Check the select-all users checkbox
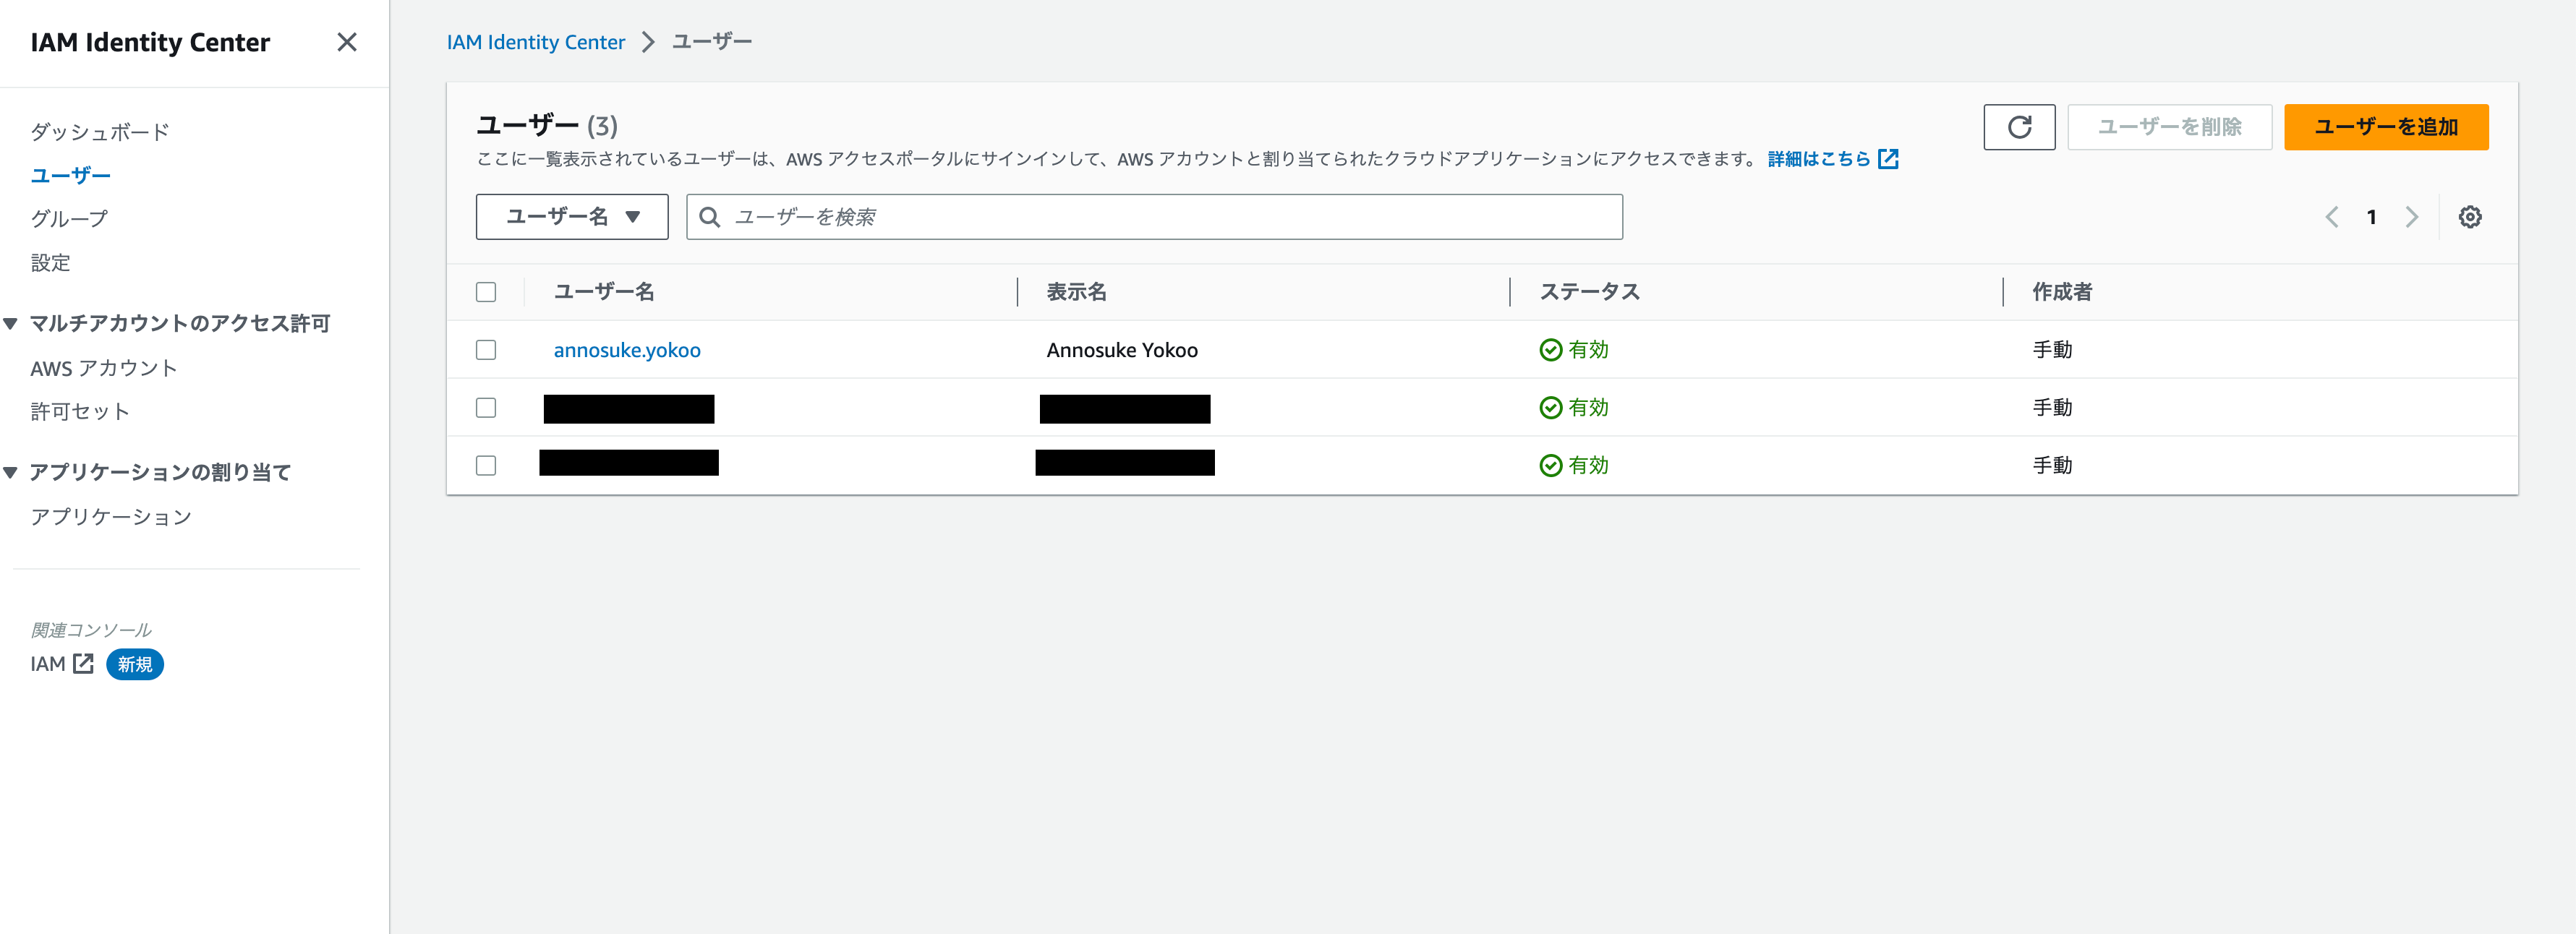2576x934 pixels. pyautogui.click(x=486, y=291)
